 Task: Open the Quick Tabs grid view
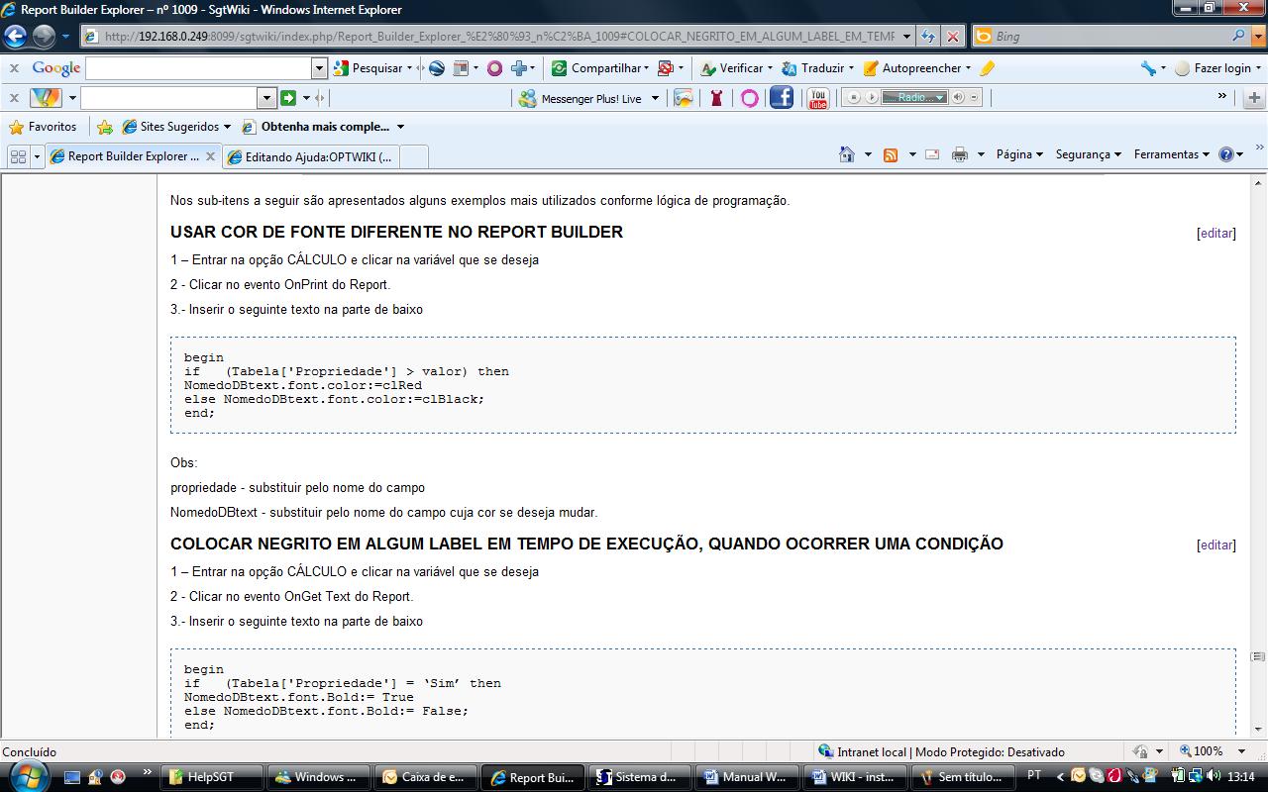(18, 156)
